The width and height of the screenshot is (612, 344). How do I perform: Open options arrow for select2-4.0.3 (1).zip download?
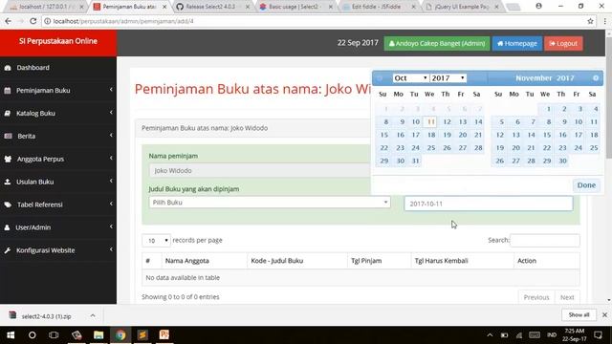[93, 316]
